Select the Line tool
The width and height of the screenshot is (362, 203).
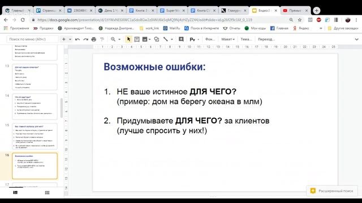[166, 39]
